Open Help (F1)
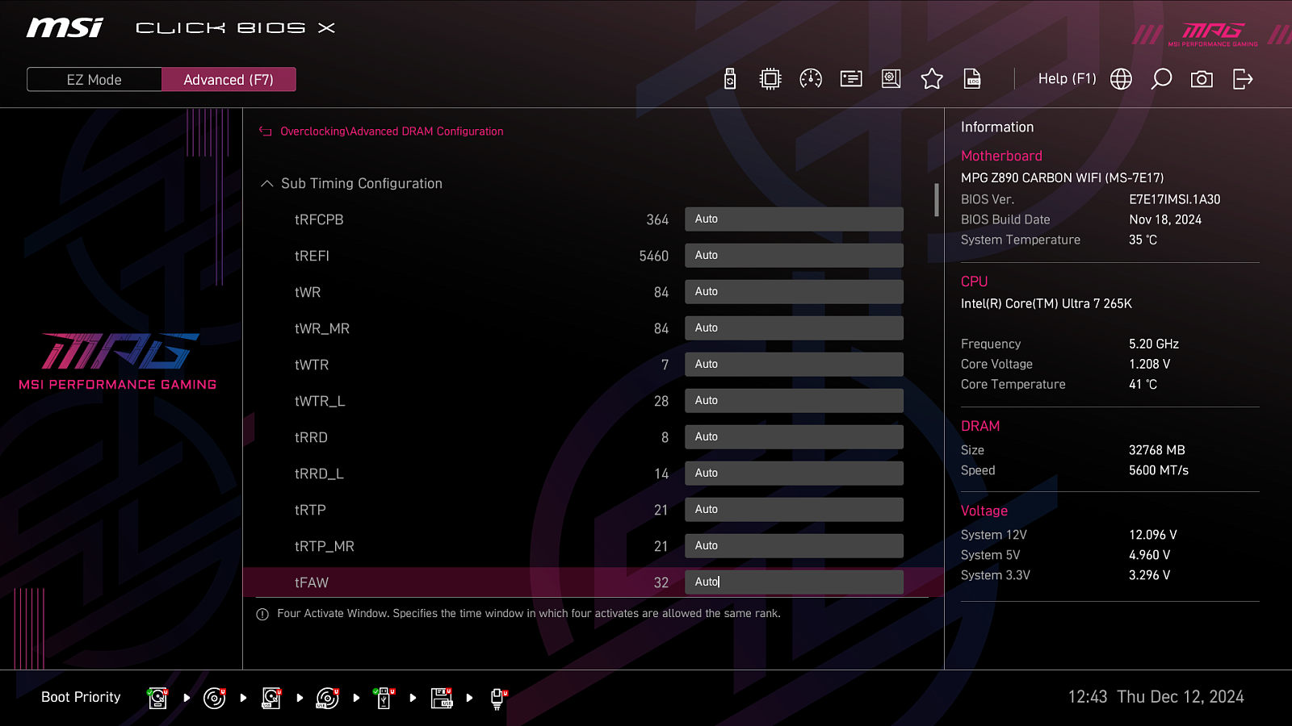The image size is (1292, 726). (1068, 79)
